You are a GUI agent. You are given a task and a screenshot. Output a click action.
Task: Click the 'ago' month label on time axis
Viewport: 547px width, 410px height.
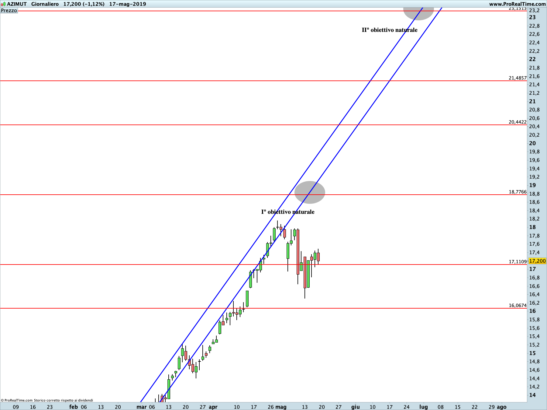(501, 407)
